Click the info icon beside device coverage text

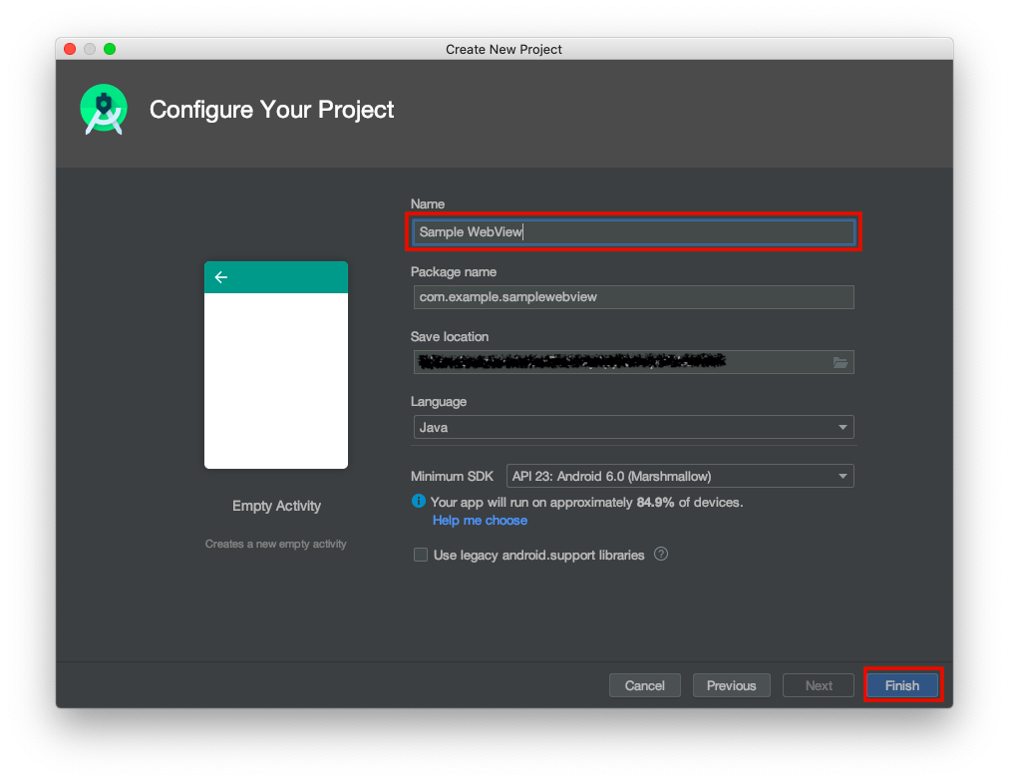pyautogui.click(x=419, y=501)
